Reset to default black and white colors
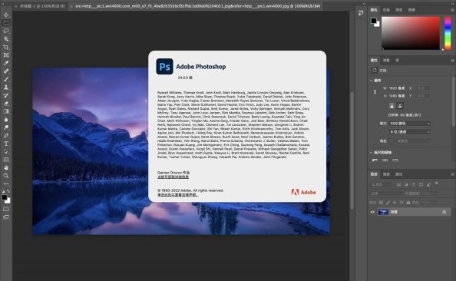 click(x=3, y=191)
